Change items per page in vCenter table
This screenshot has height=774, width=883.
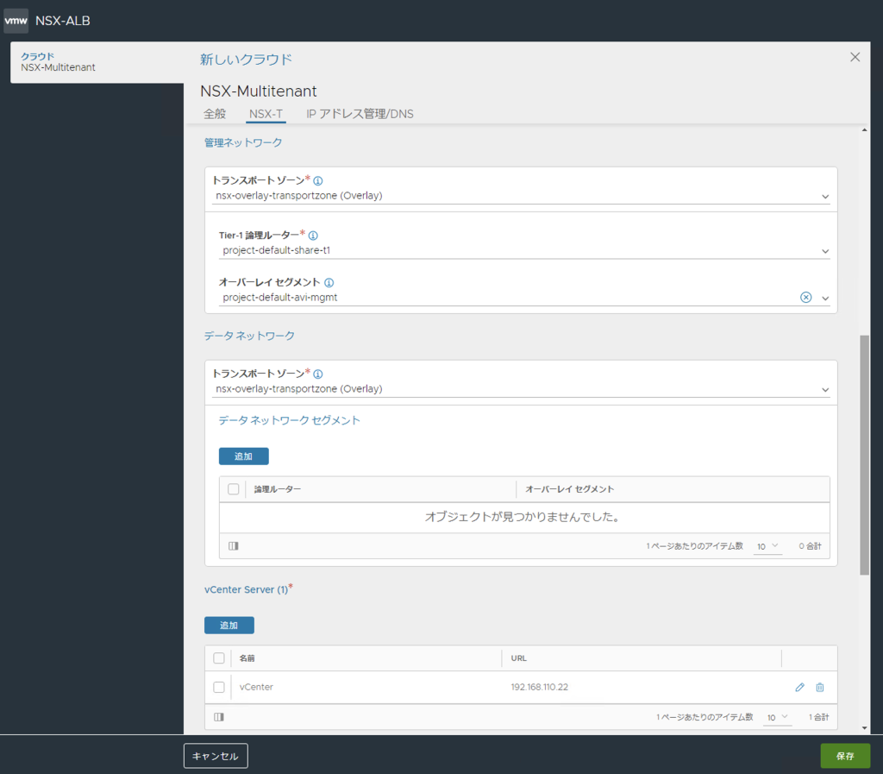point(777,718)
